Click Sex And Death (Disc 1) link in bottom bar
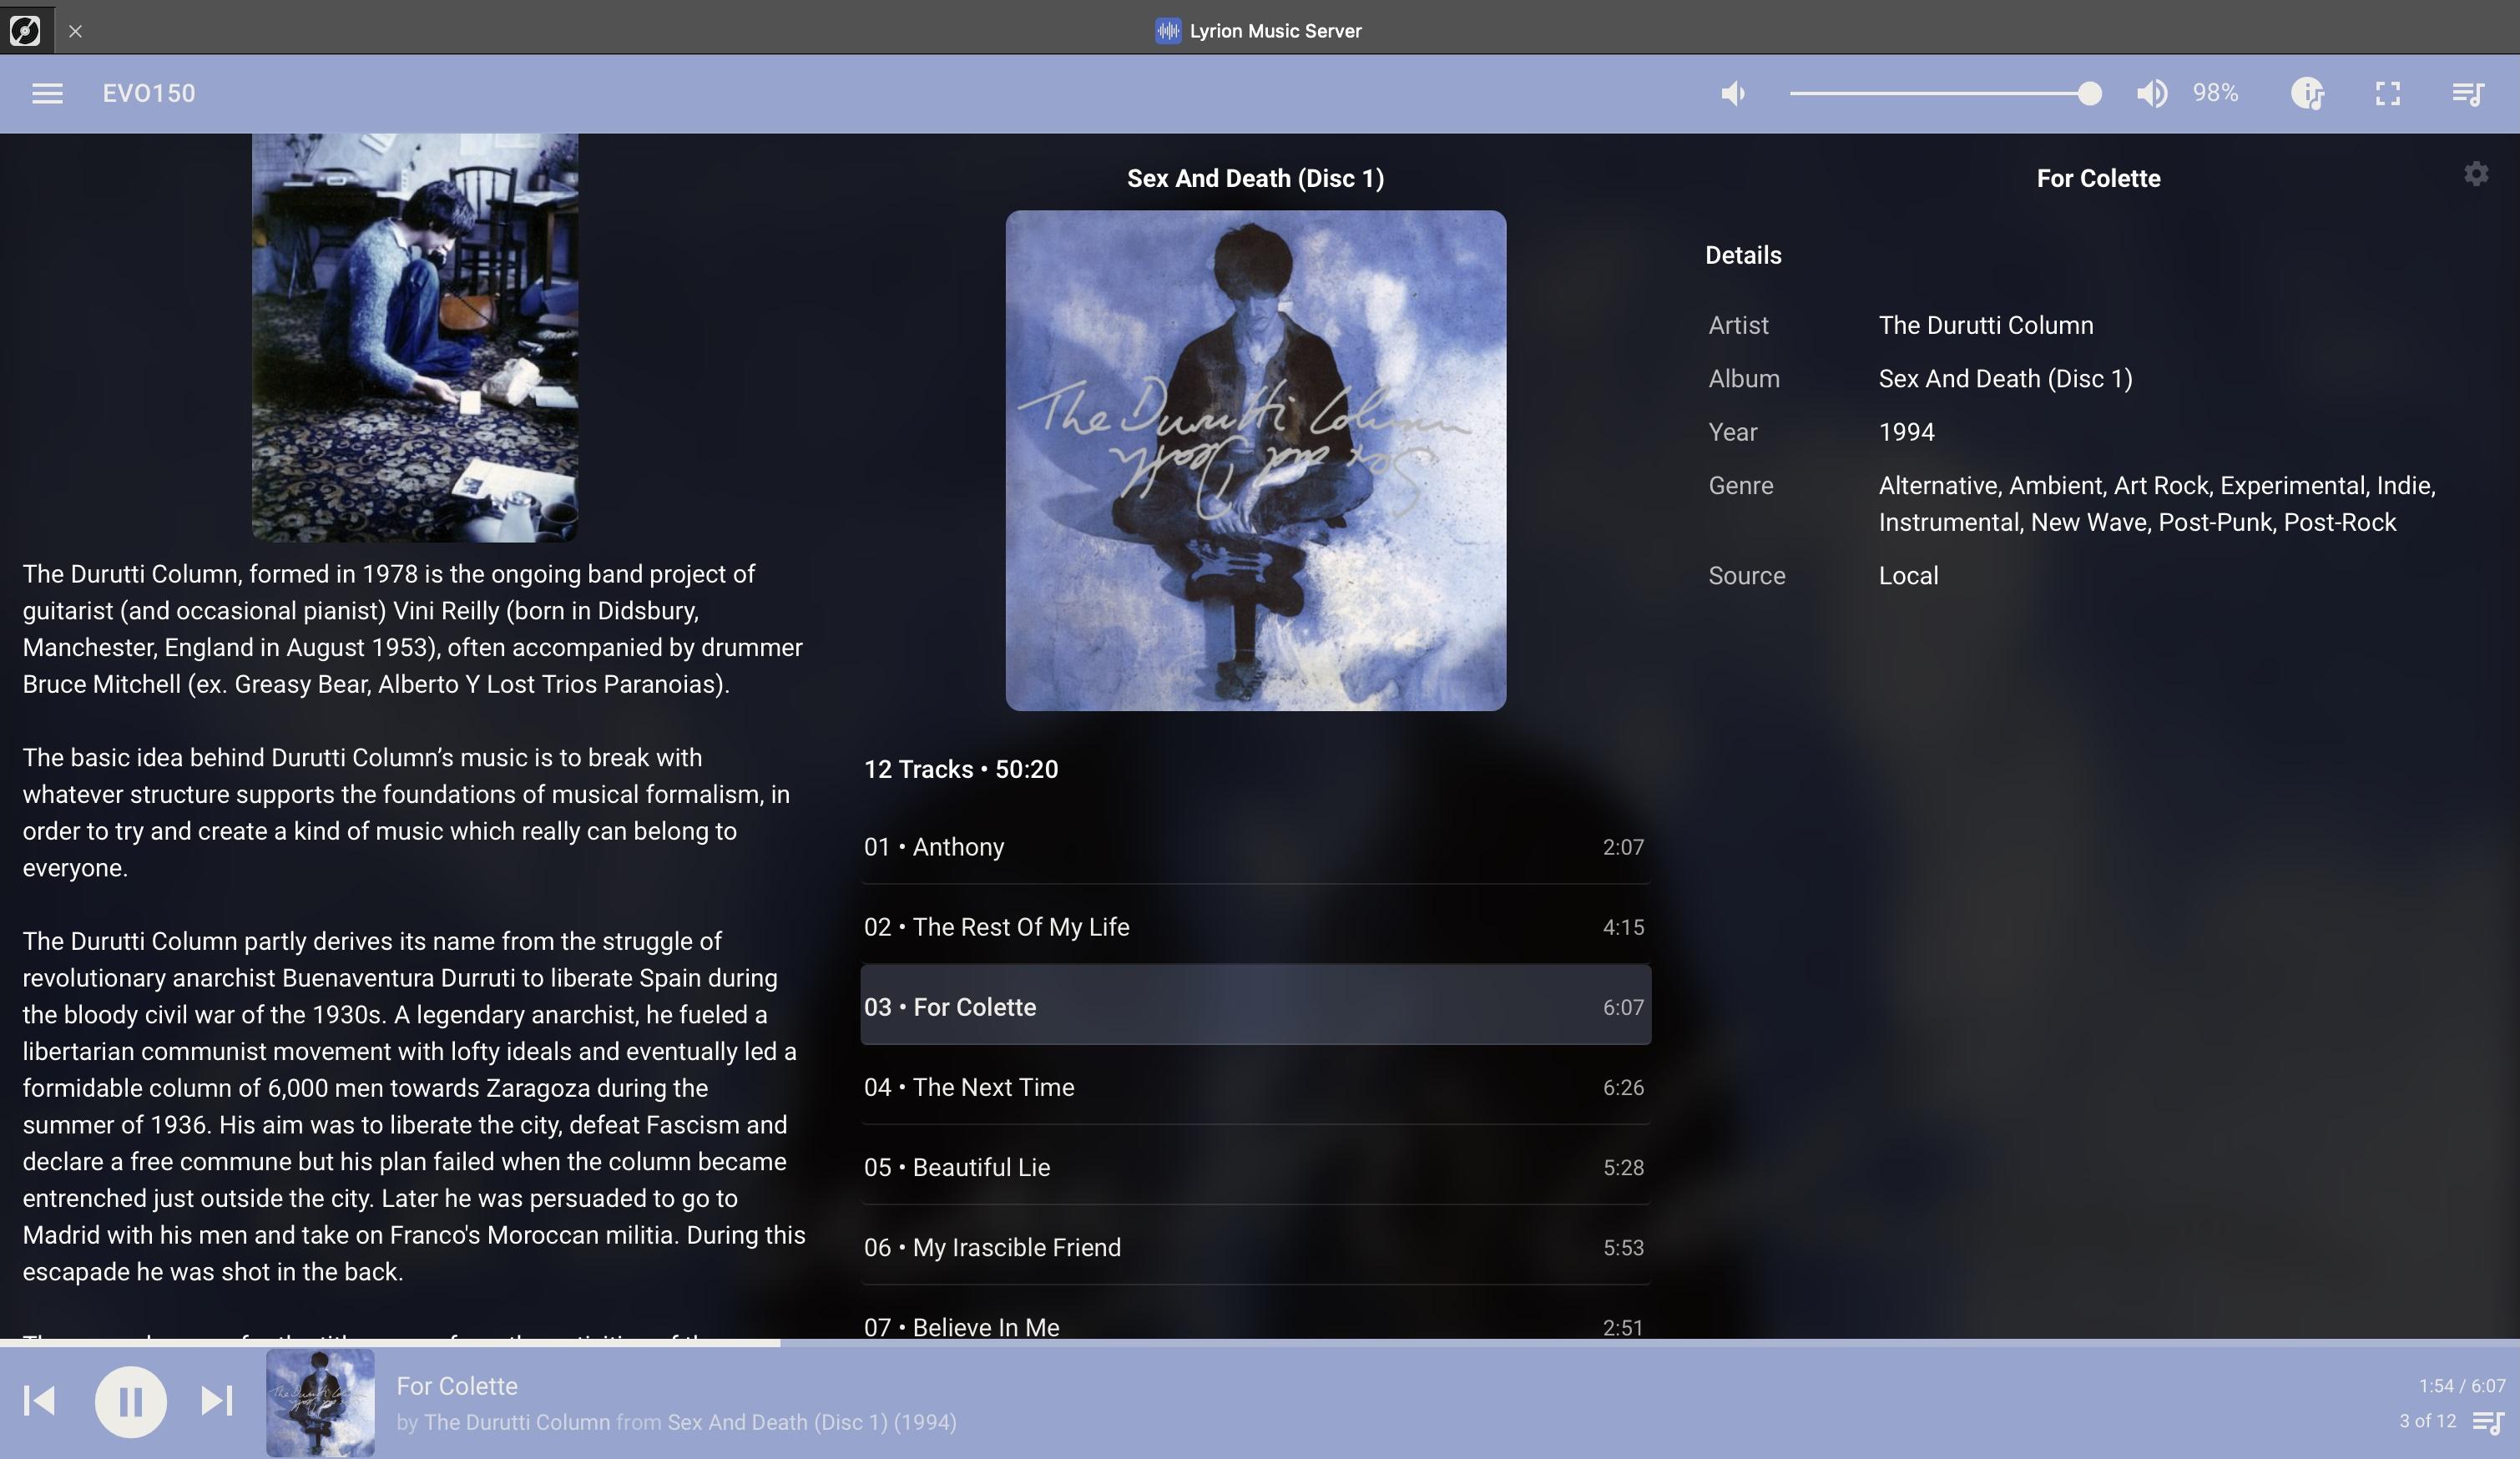The image size is (2520, 1459). point(777,1422)
